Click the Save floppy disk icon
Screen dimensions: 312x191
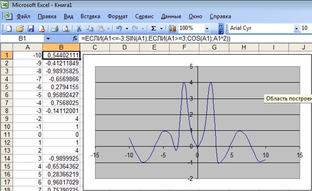(x=31, y=28)
